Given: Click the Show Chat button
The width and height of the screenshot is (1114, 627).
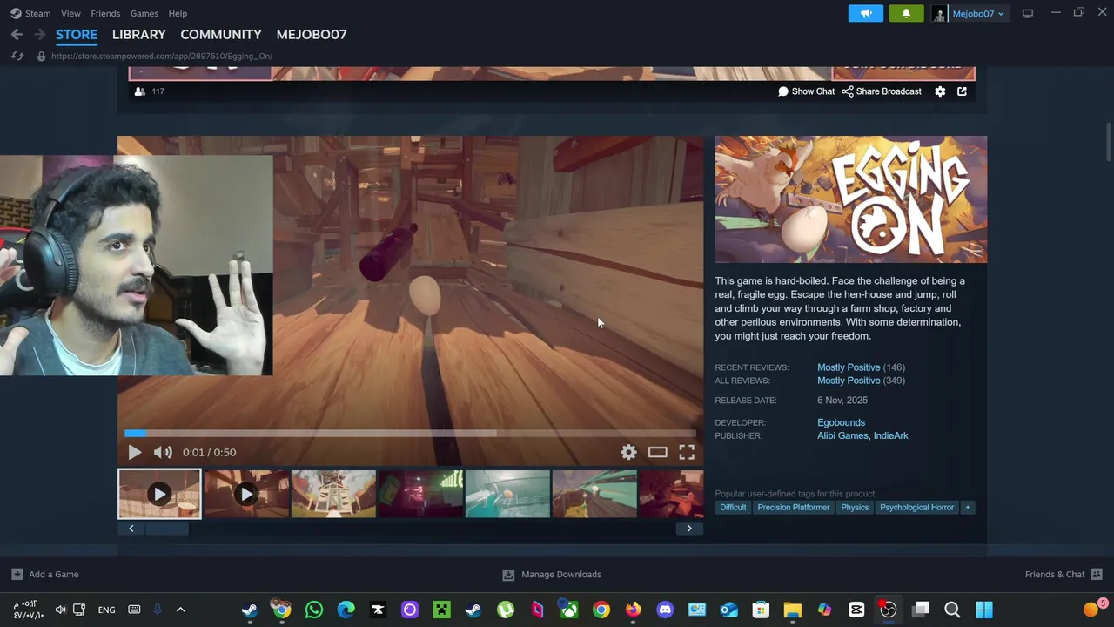Looking at the screenshot, I should pyautogui.click(x=806, y=91).
